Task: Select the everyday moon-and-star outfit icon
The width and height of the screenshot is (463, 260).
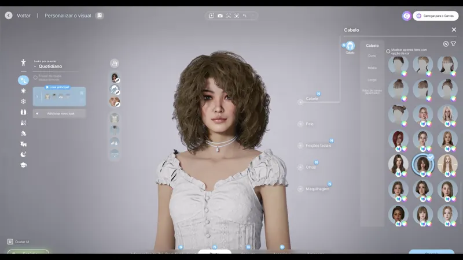Action: pos(23,80)
